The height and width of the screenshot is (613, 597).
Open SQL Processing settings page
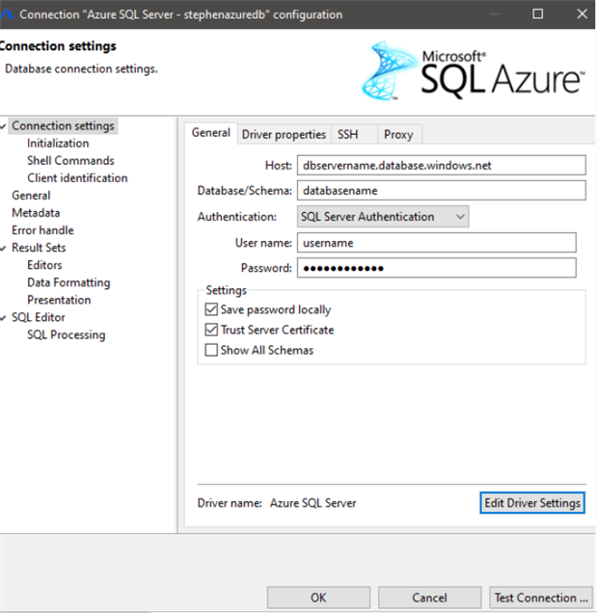pyautogui.click(x=67, y=335)
